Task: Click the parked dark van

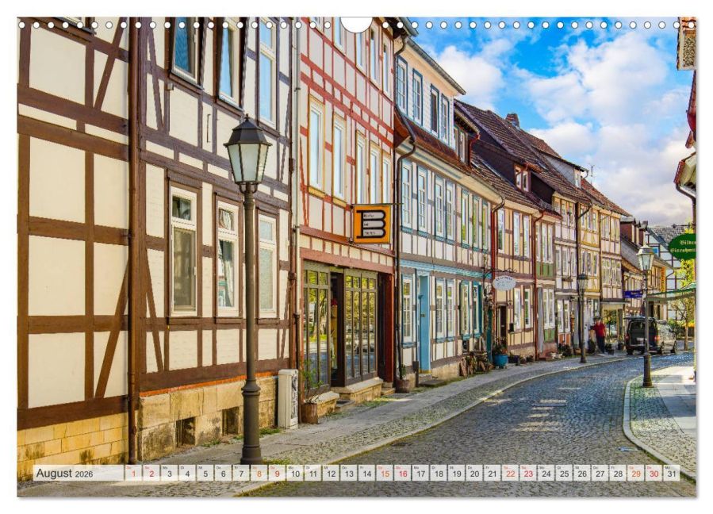Action: click(650, 336)
